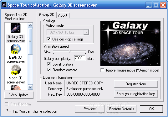Image resolution: width=168 pixels, height=117 pixels.
Task: Click the product list scroll up arrow
Action: click(30, 25)
